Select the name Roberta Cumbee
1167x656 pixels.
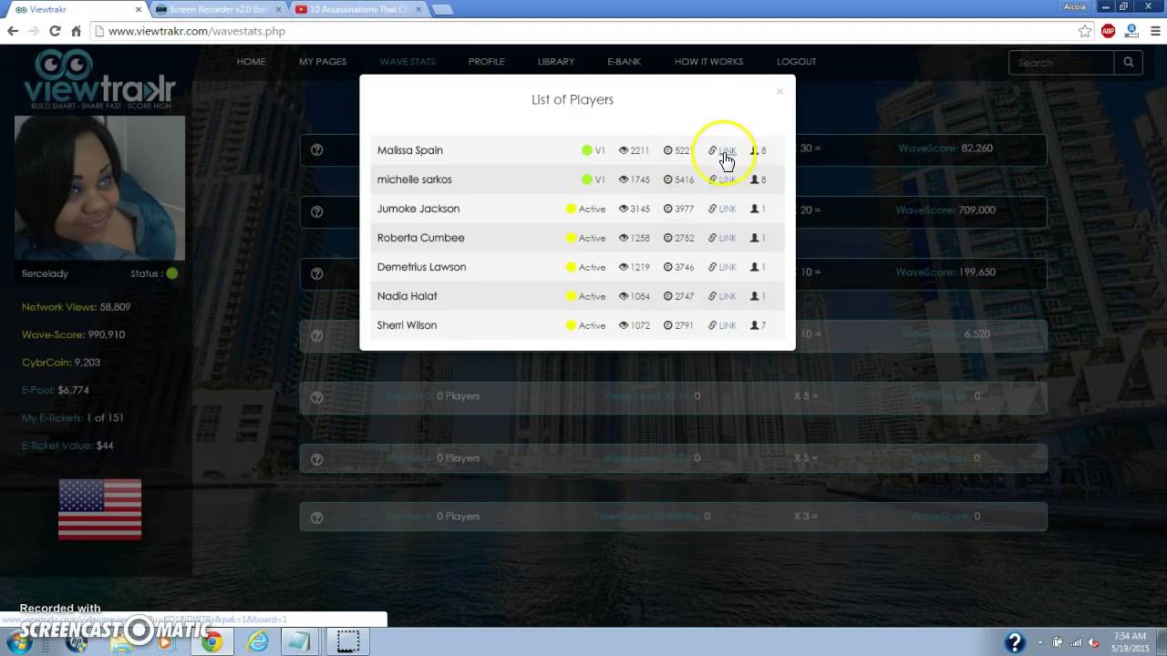point(421,238)
